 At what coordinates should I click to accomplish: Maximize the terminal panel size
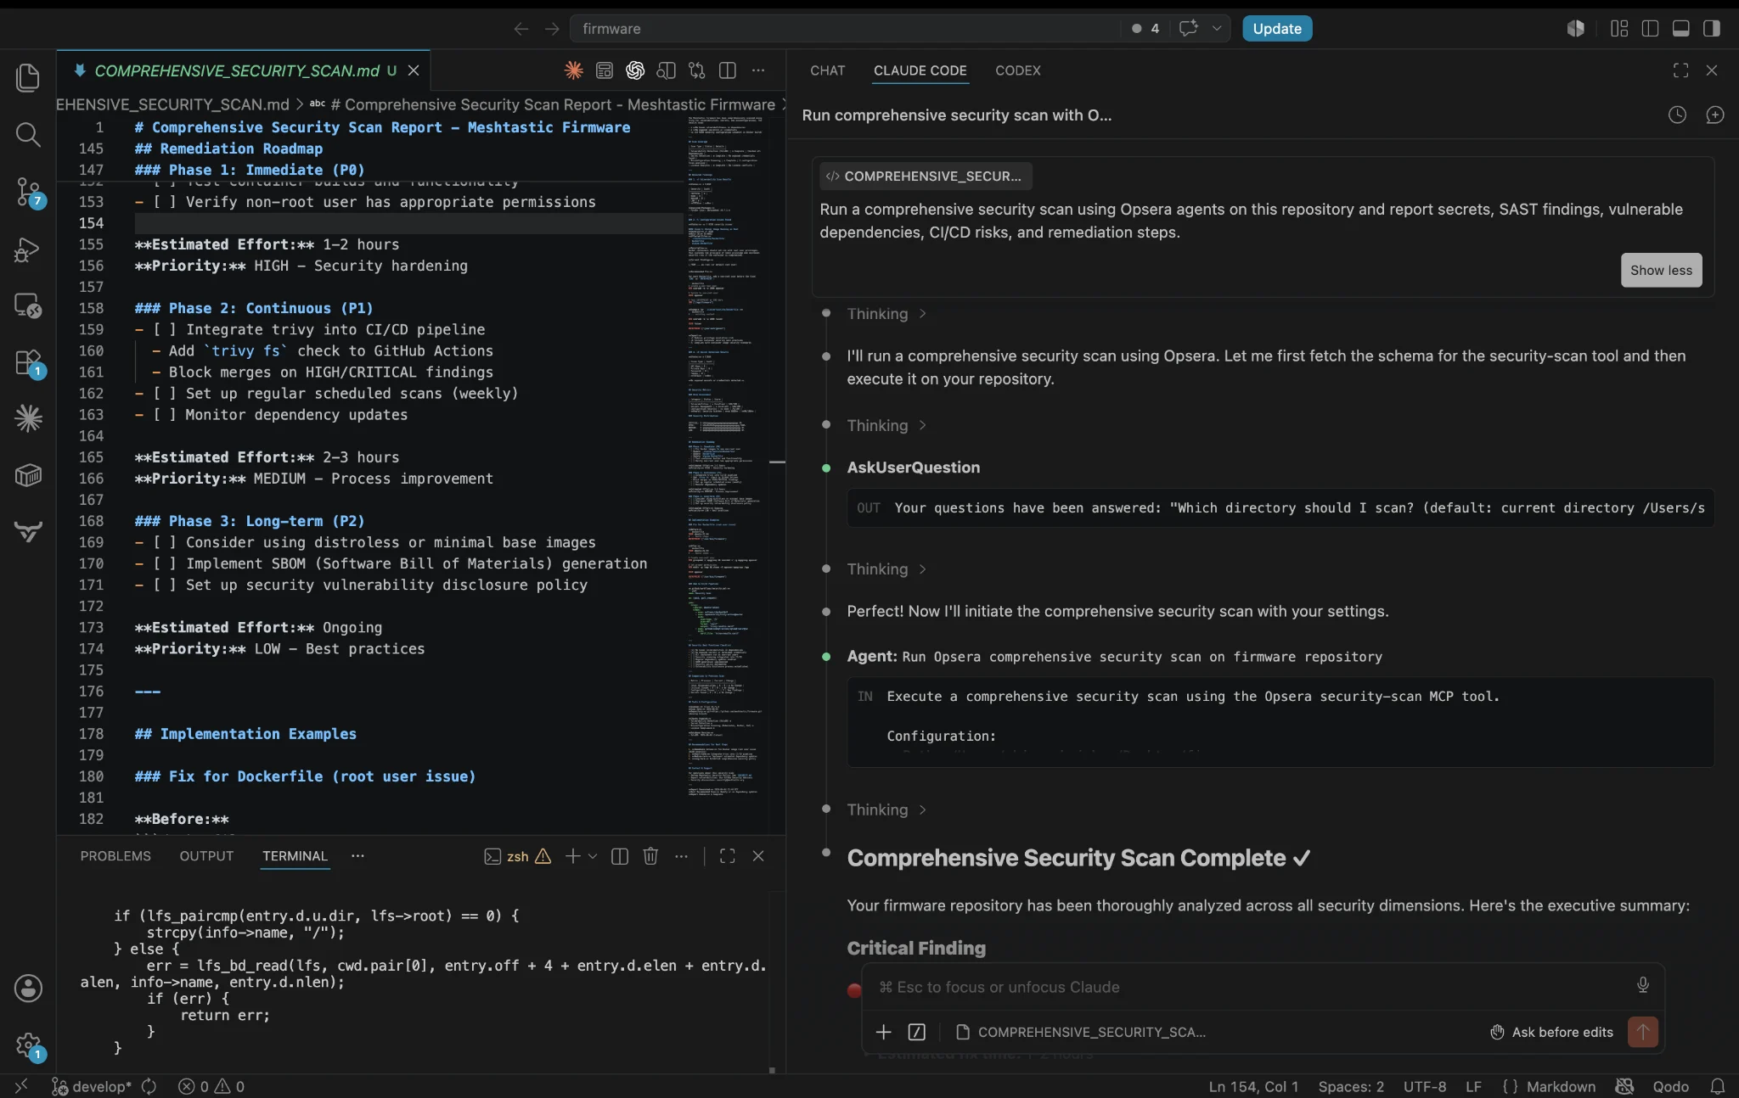point(727,856)
